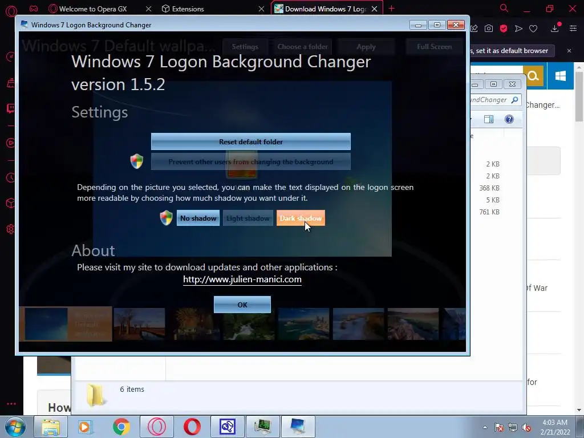Select the Windows 7 default wallpaper thumbnail

[66, 324]
